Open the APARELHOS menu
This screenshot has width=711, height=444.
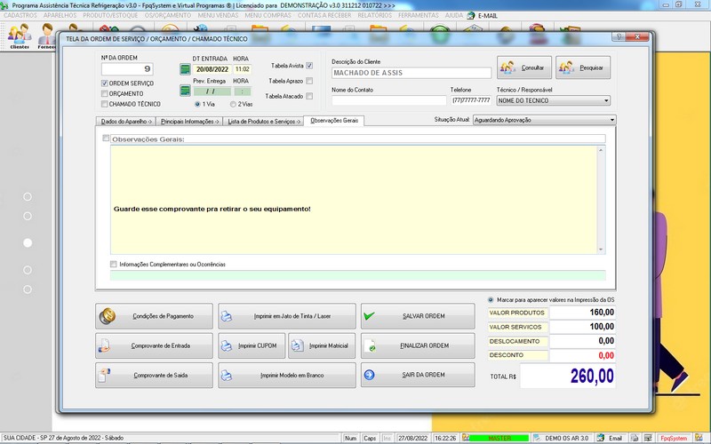pyautogui.click(x=60, y=15)
